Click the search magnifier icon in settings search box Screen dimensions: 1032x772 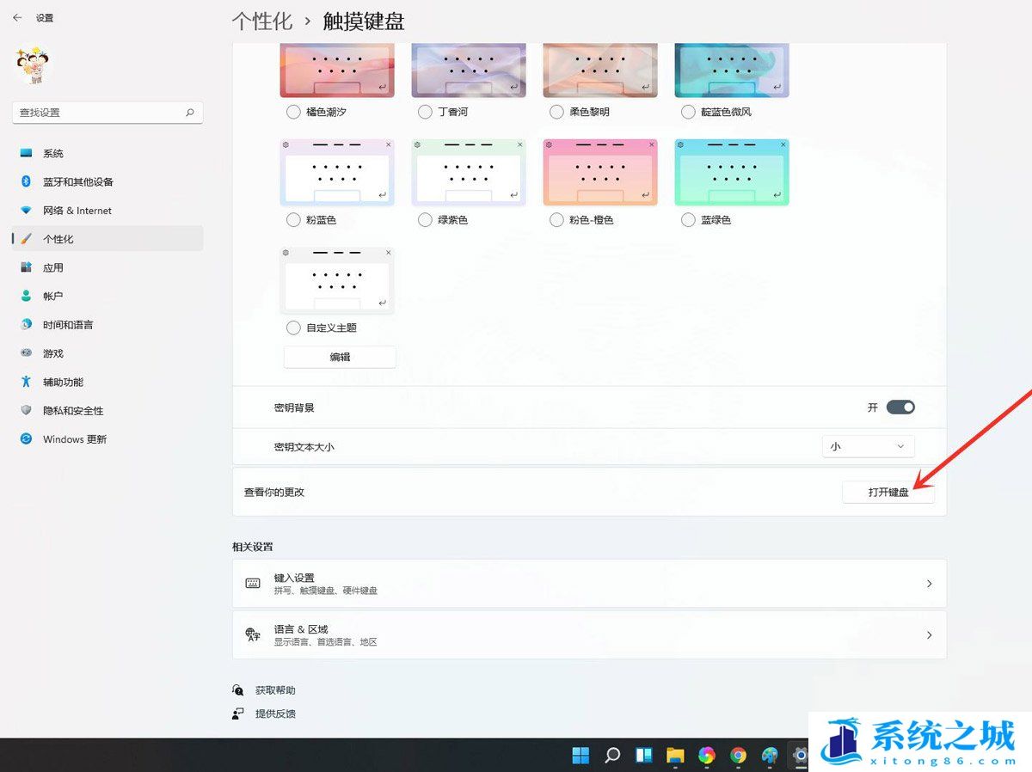(190, 113)
